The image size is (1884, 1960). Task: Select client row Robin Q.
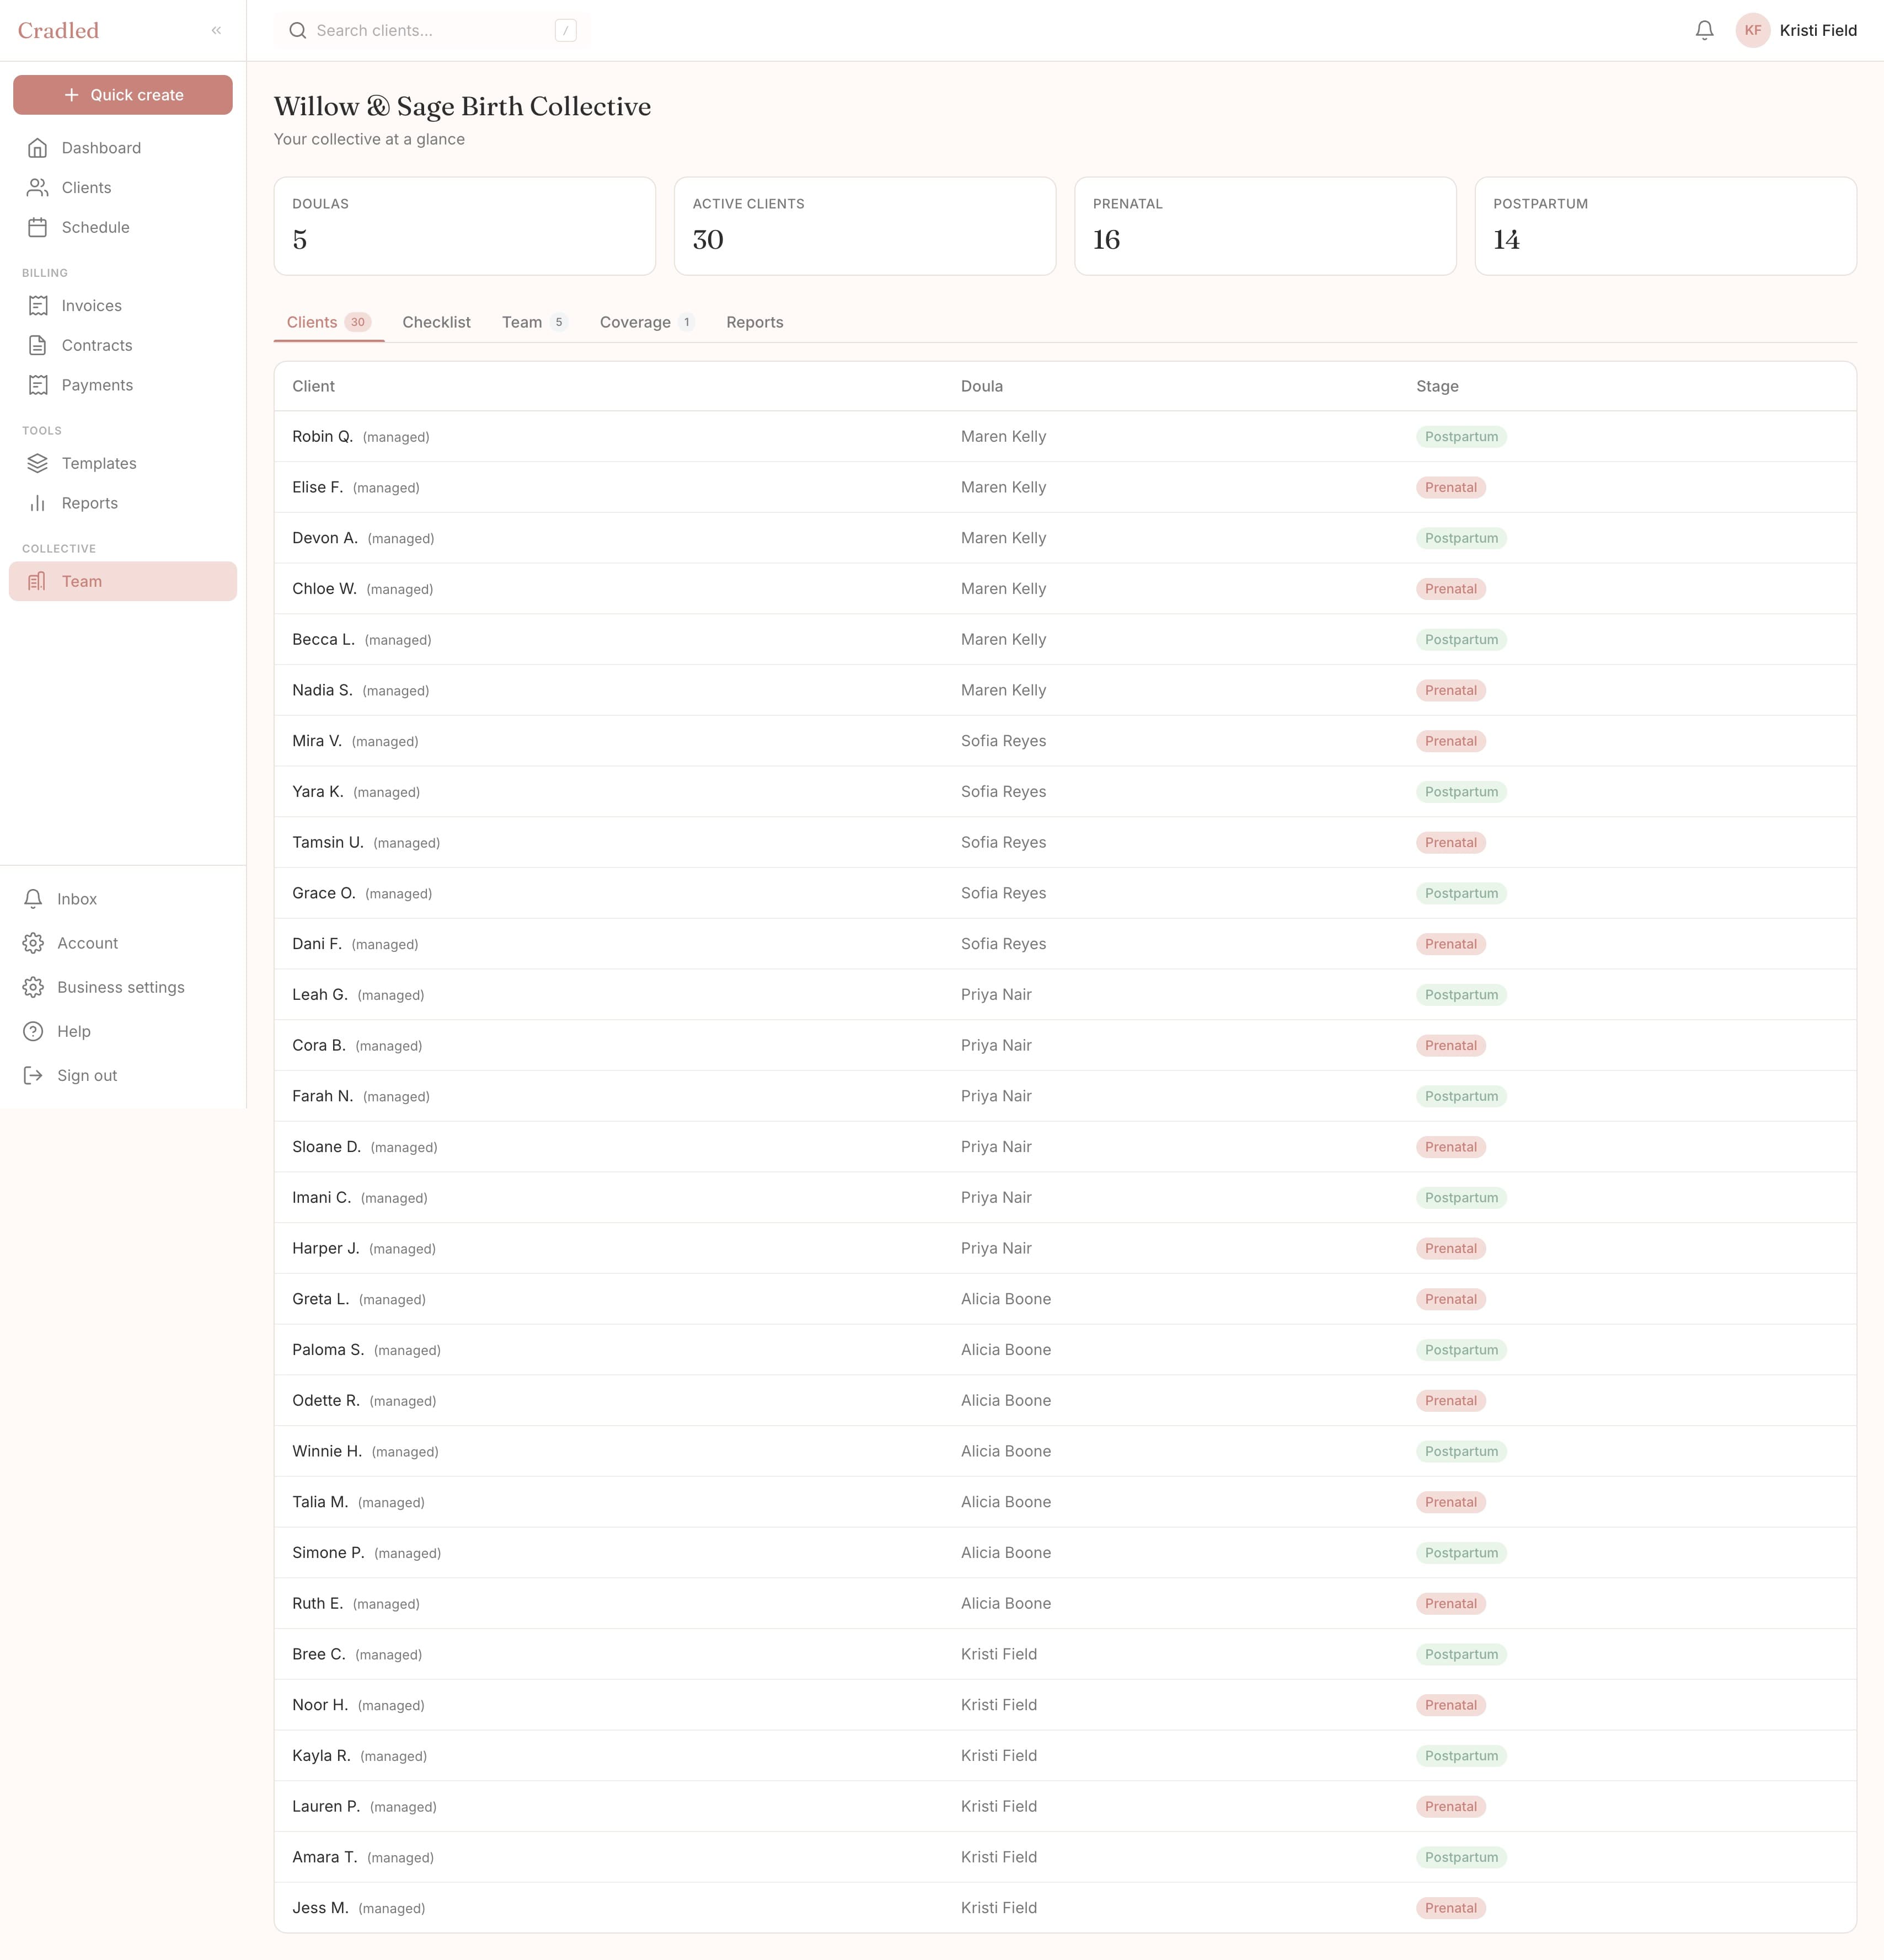[1065, 437]
